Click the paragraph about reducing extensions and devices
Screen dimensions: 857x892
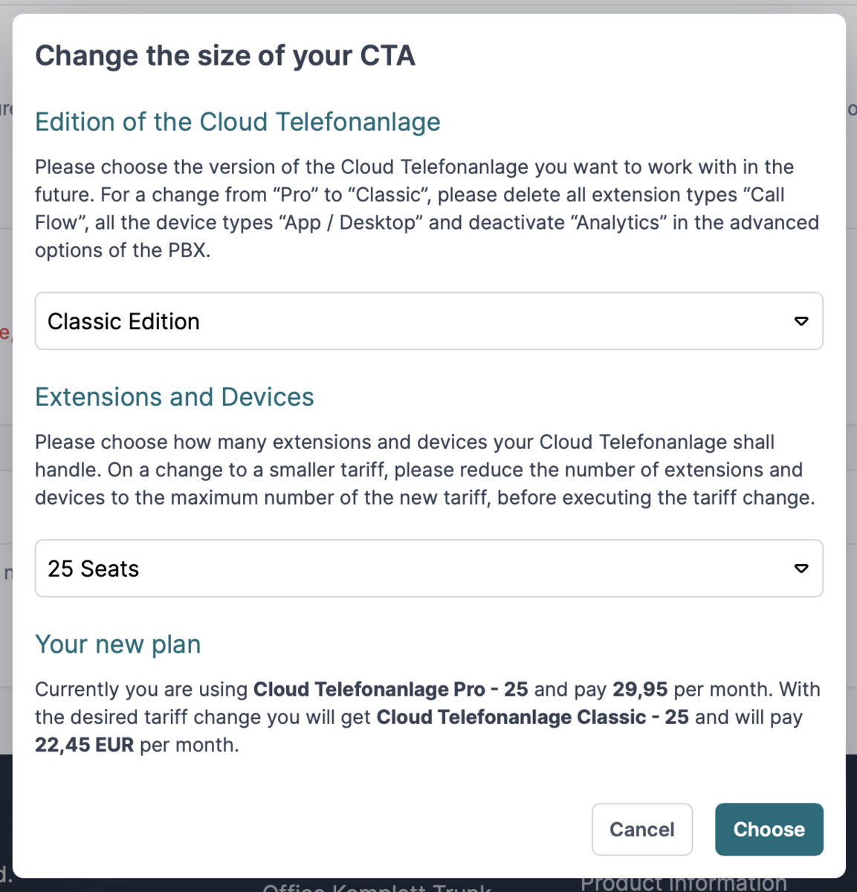coord(425,470)
